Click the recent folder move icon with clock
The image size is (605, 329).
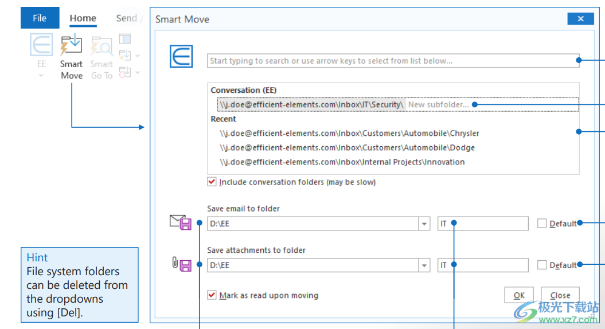pyautogui.click(x=124, y=72)
